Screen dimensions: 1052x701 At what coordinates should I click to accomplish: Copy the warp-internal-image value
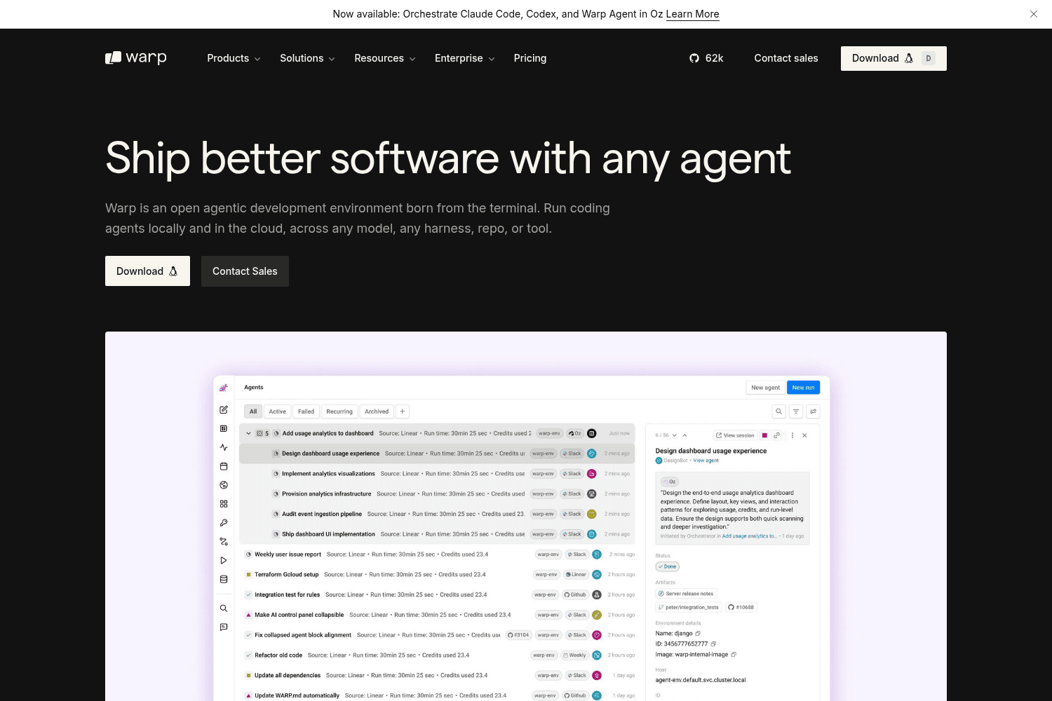(x=734, y=655)
